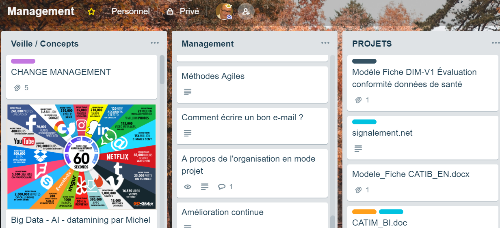Click comment bubble icon on organisation card

click(222, 187)
